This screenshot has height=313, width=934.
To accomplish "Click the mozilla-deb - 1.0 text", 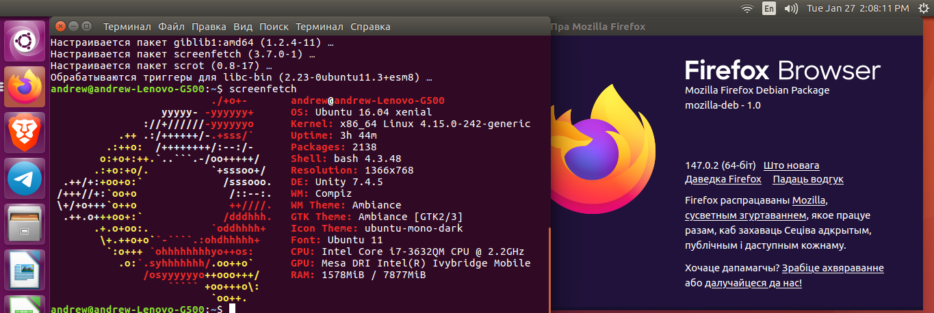I will click(723, 105).
